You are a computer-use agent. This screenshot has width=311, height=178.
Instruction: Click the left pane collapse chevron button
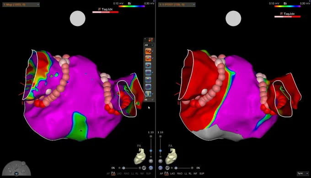(x=151, y=161)
